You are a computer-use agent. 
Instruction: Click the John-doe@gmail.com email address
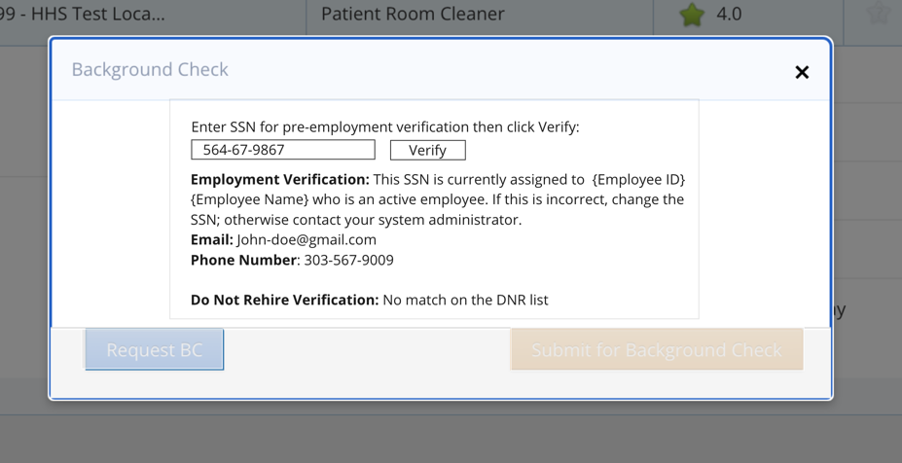point(307,239)
